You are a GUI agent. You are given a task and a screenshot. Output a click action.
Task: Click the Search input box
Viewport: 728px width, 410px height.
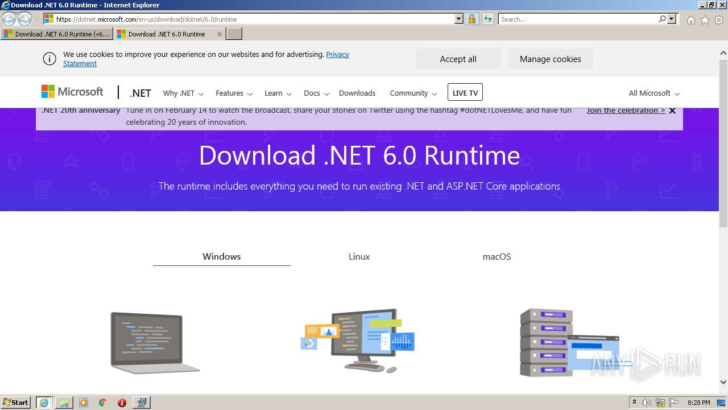[x=578, y=19]
